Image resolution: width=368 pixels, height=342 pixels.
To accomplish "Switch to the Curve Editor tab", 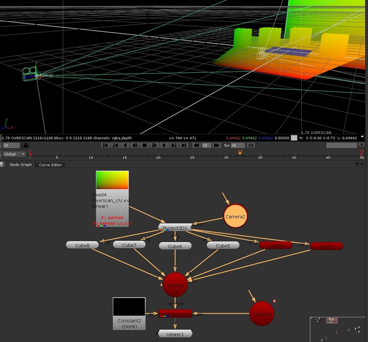I will coord(50,165).
